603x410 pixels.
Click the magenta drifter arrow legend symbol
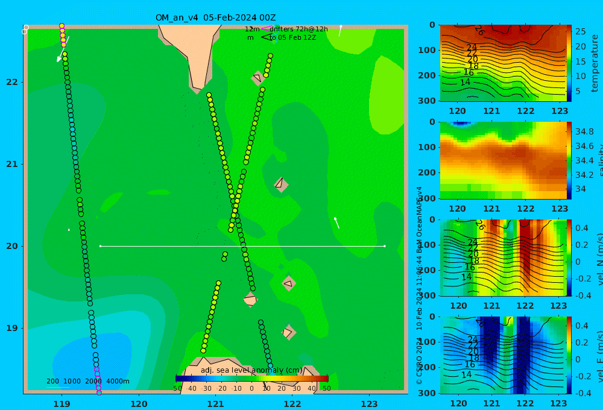(265, 29)
